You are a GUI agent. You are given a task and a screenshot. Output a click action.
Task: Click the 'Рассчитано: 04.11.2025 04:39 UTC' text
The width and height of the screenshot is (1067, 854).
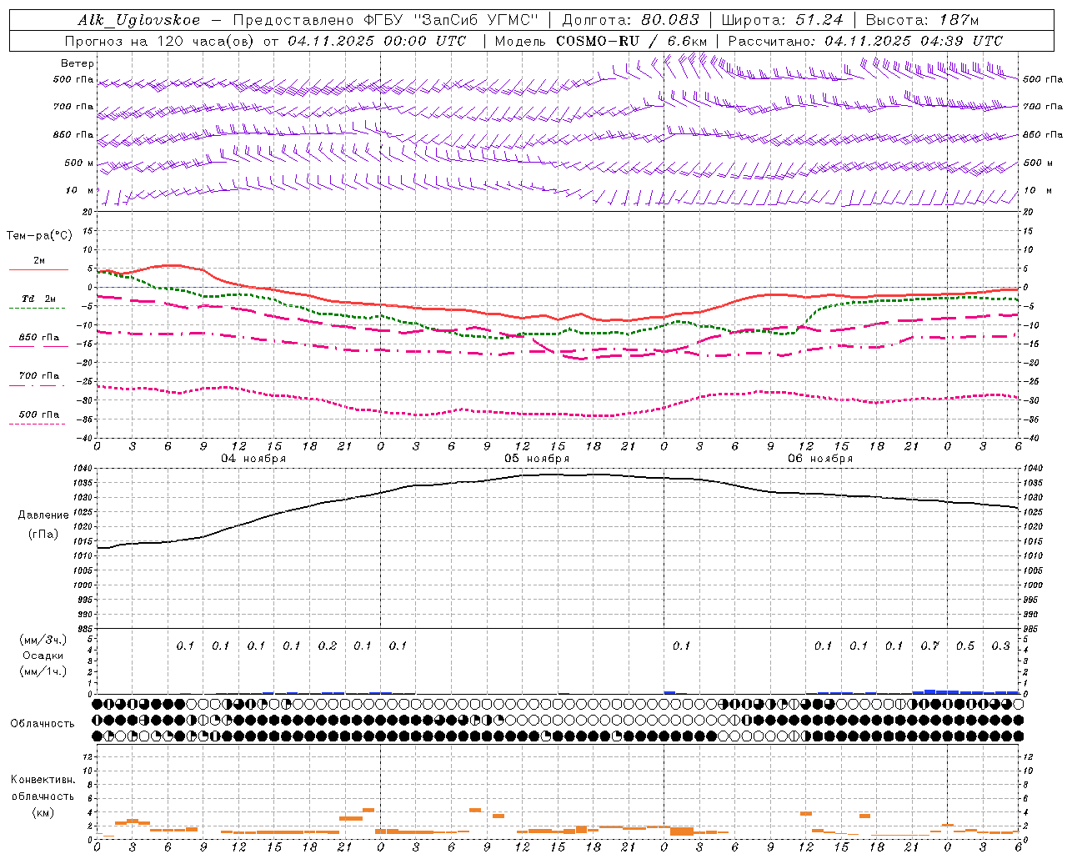point(865,41)
